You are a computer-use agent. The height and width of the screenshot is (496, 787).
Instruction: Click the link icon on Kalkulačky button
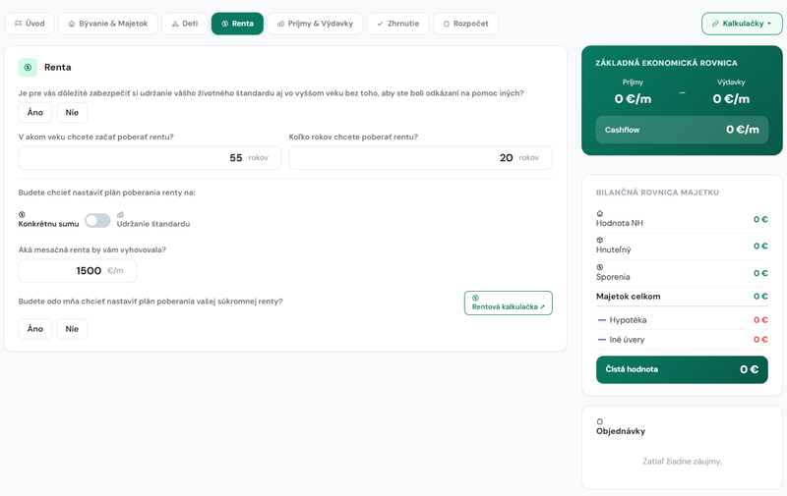pos(715,24)
